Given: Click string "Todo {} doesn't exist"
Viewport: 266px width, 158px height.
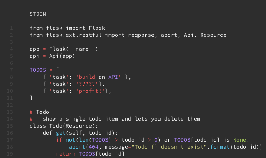Looking at the screenshot, I should click(170, 147).
